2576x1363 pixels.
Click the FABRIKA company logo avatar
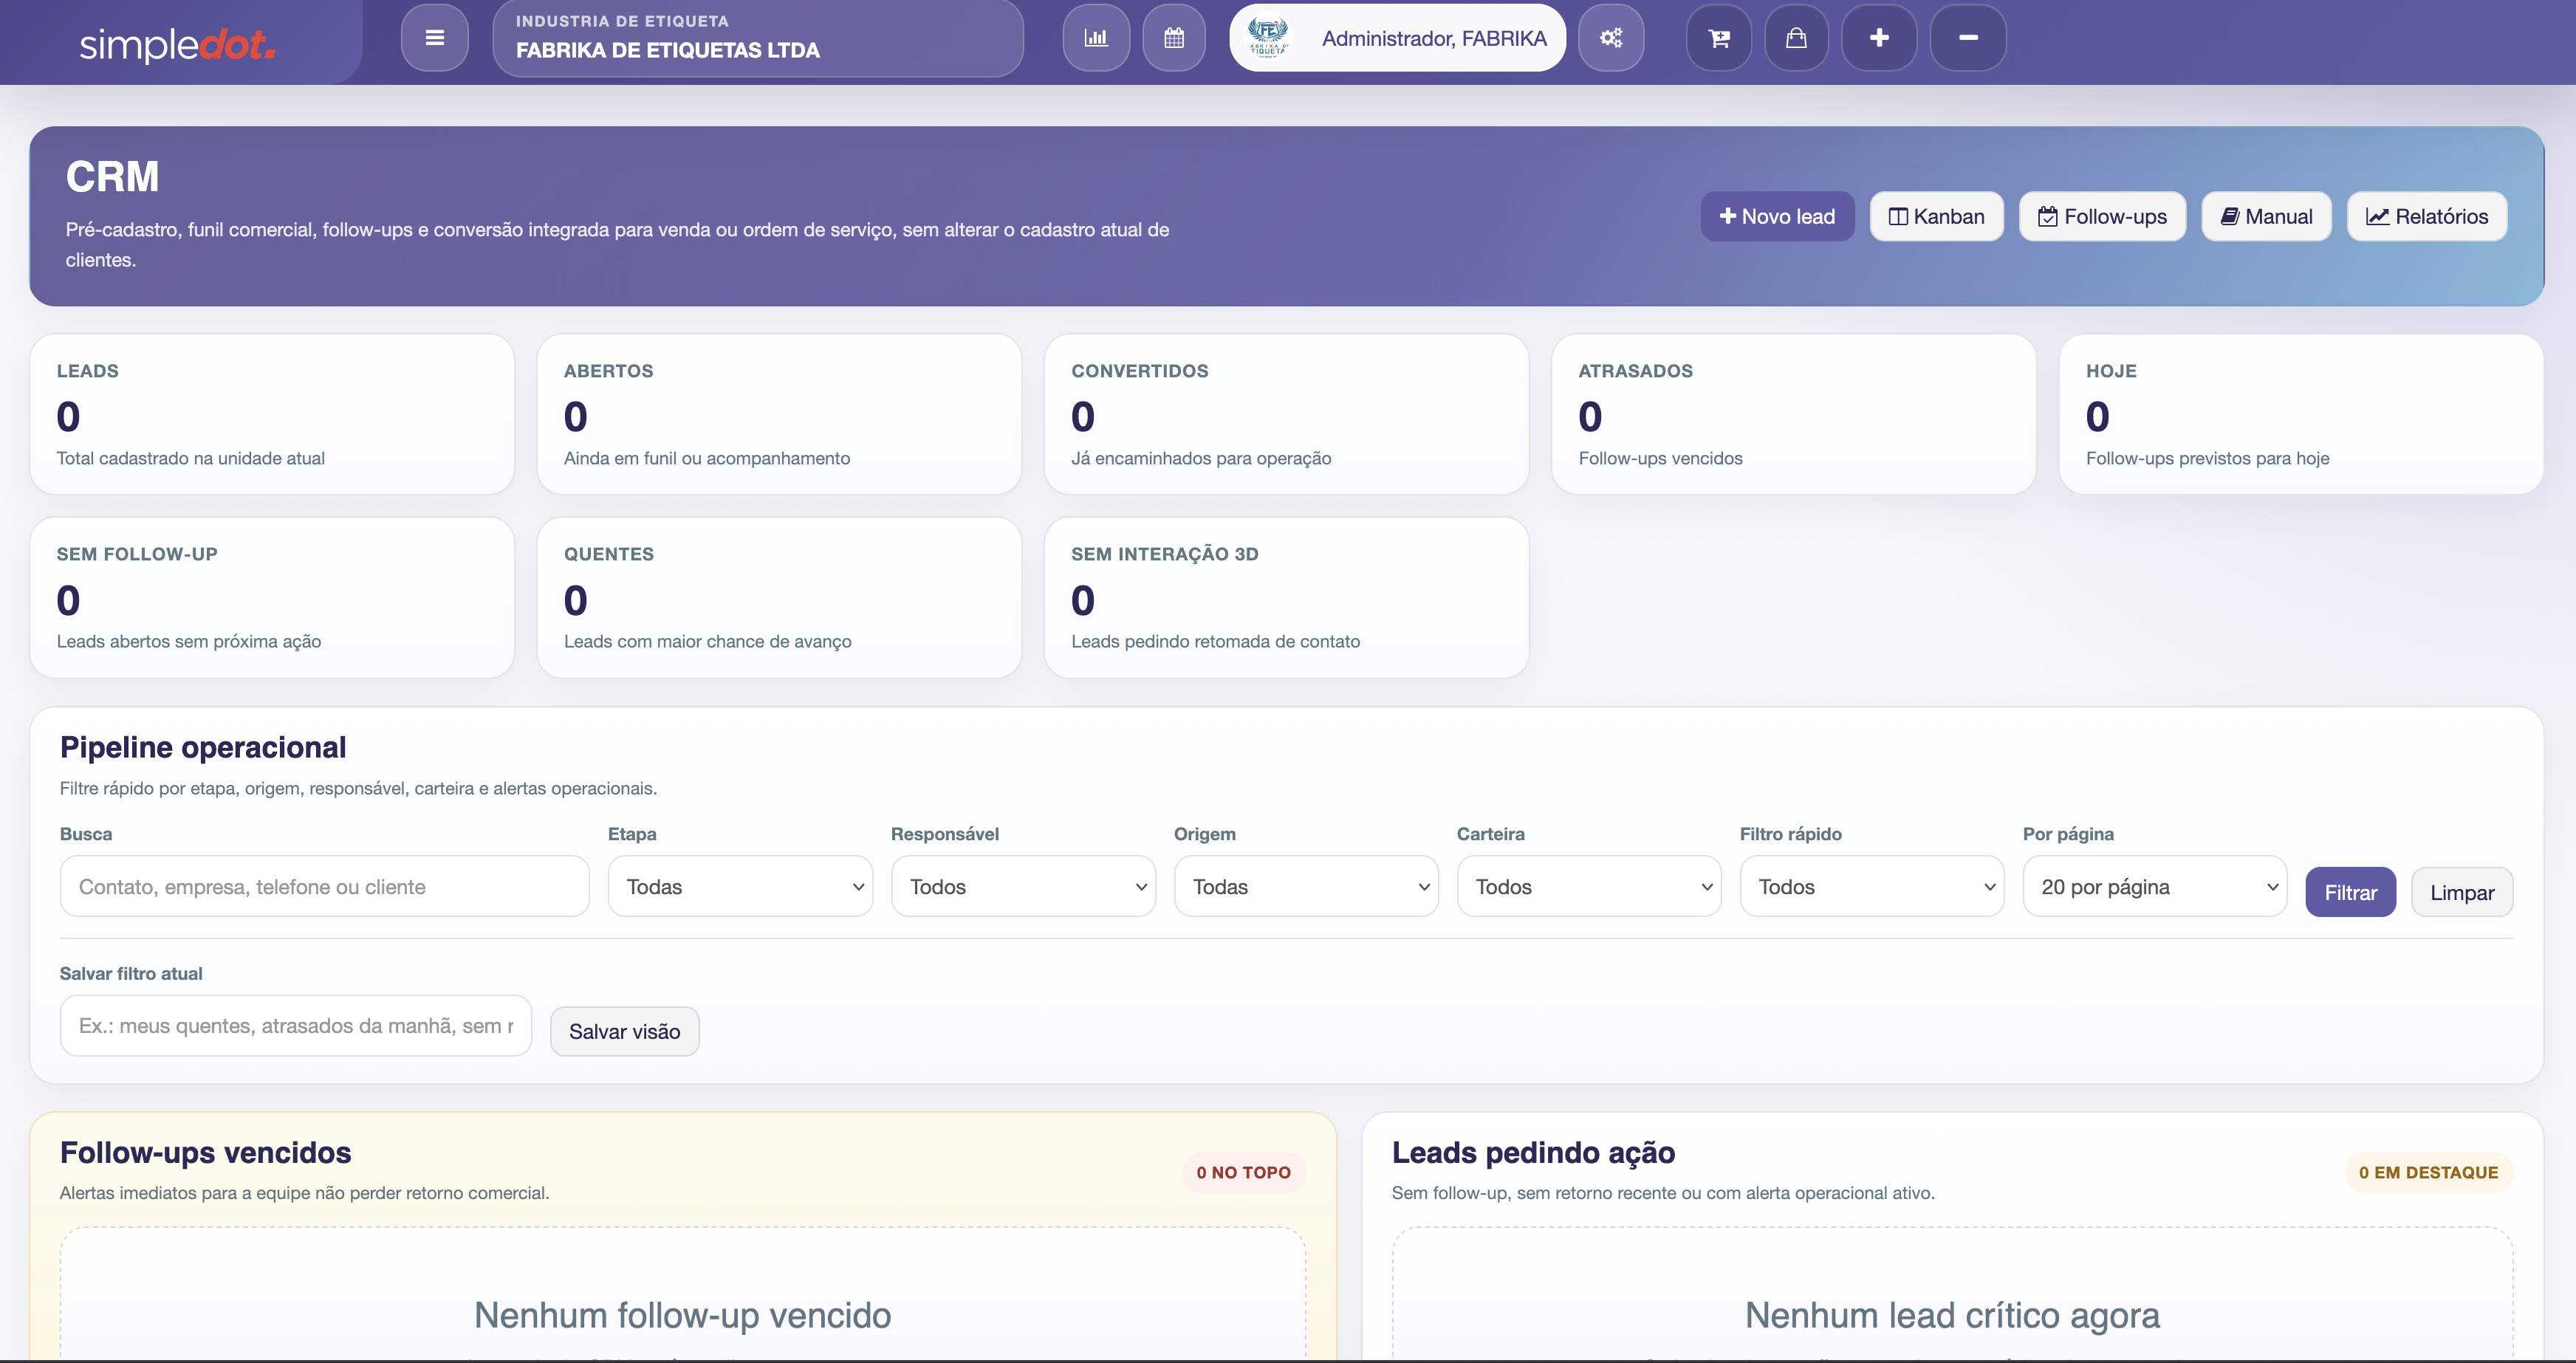(x=1268, y=37)
